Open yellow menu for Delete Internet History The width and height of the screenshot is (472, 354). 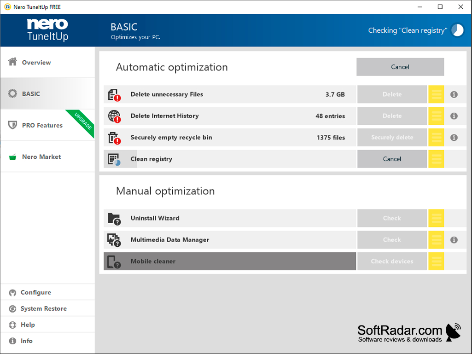coord(436,116)
